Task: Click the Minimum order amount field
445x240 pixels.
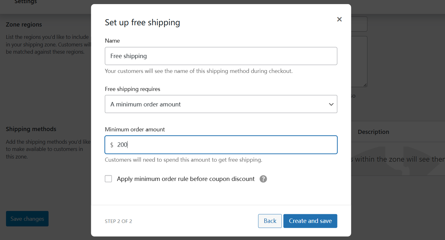Action: click(x=221, y=144)
